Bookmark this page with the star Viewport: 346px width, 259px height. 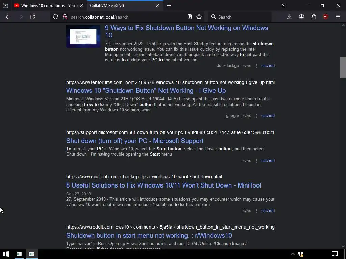199,17
